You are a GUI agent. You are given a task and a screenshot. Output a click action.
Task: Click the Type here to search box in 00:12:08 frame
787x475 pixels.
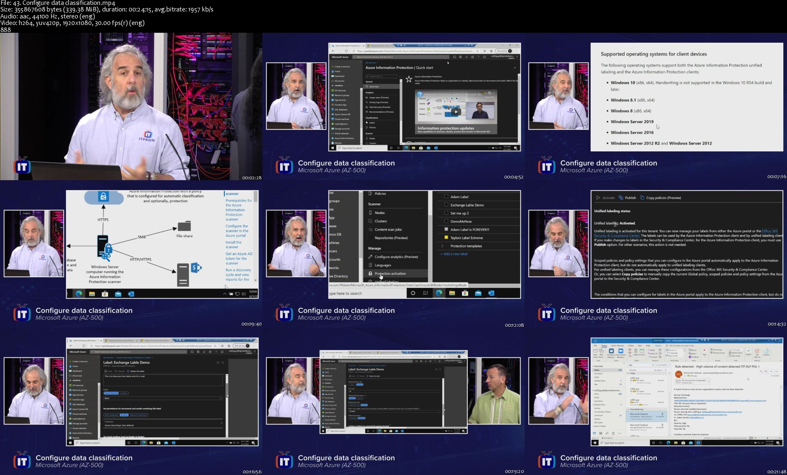367,293
